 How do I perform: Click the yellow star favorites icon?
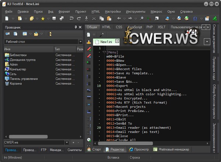coord(43,18)
